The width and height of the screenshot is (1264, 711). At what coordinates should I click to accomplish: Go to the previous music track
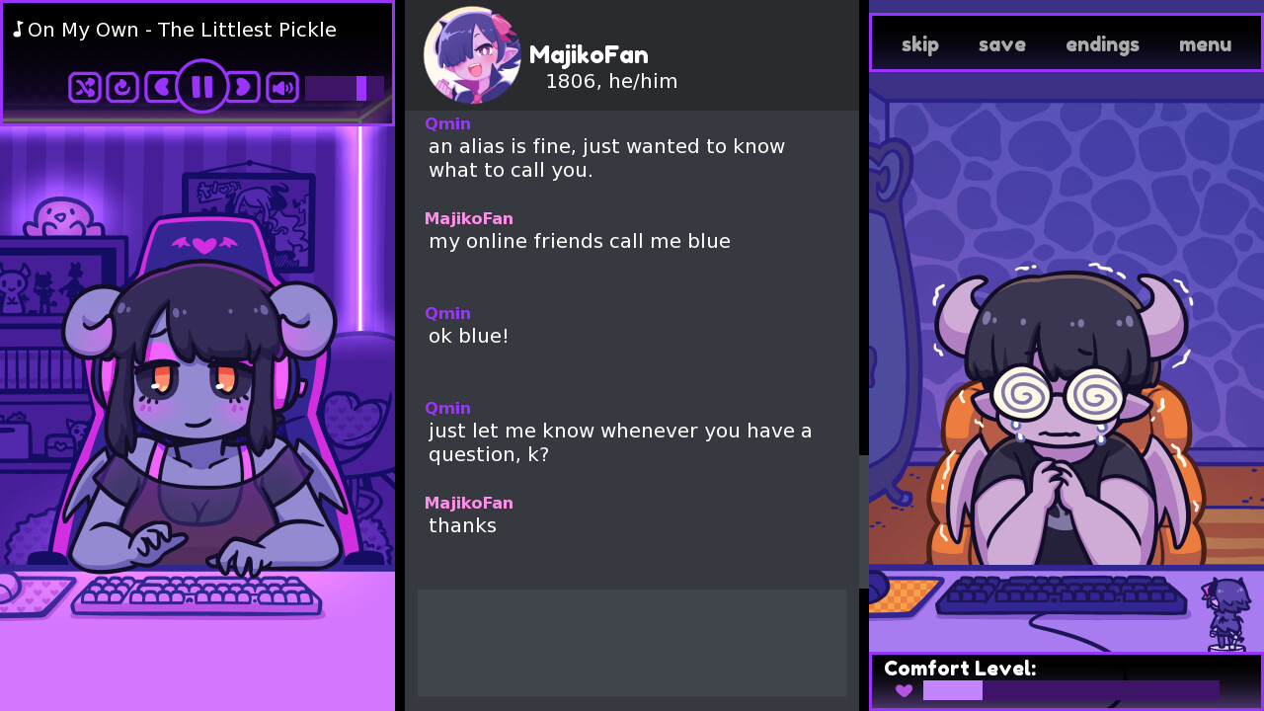160,88
